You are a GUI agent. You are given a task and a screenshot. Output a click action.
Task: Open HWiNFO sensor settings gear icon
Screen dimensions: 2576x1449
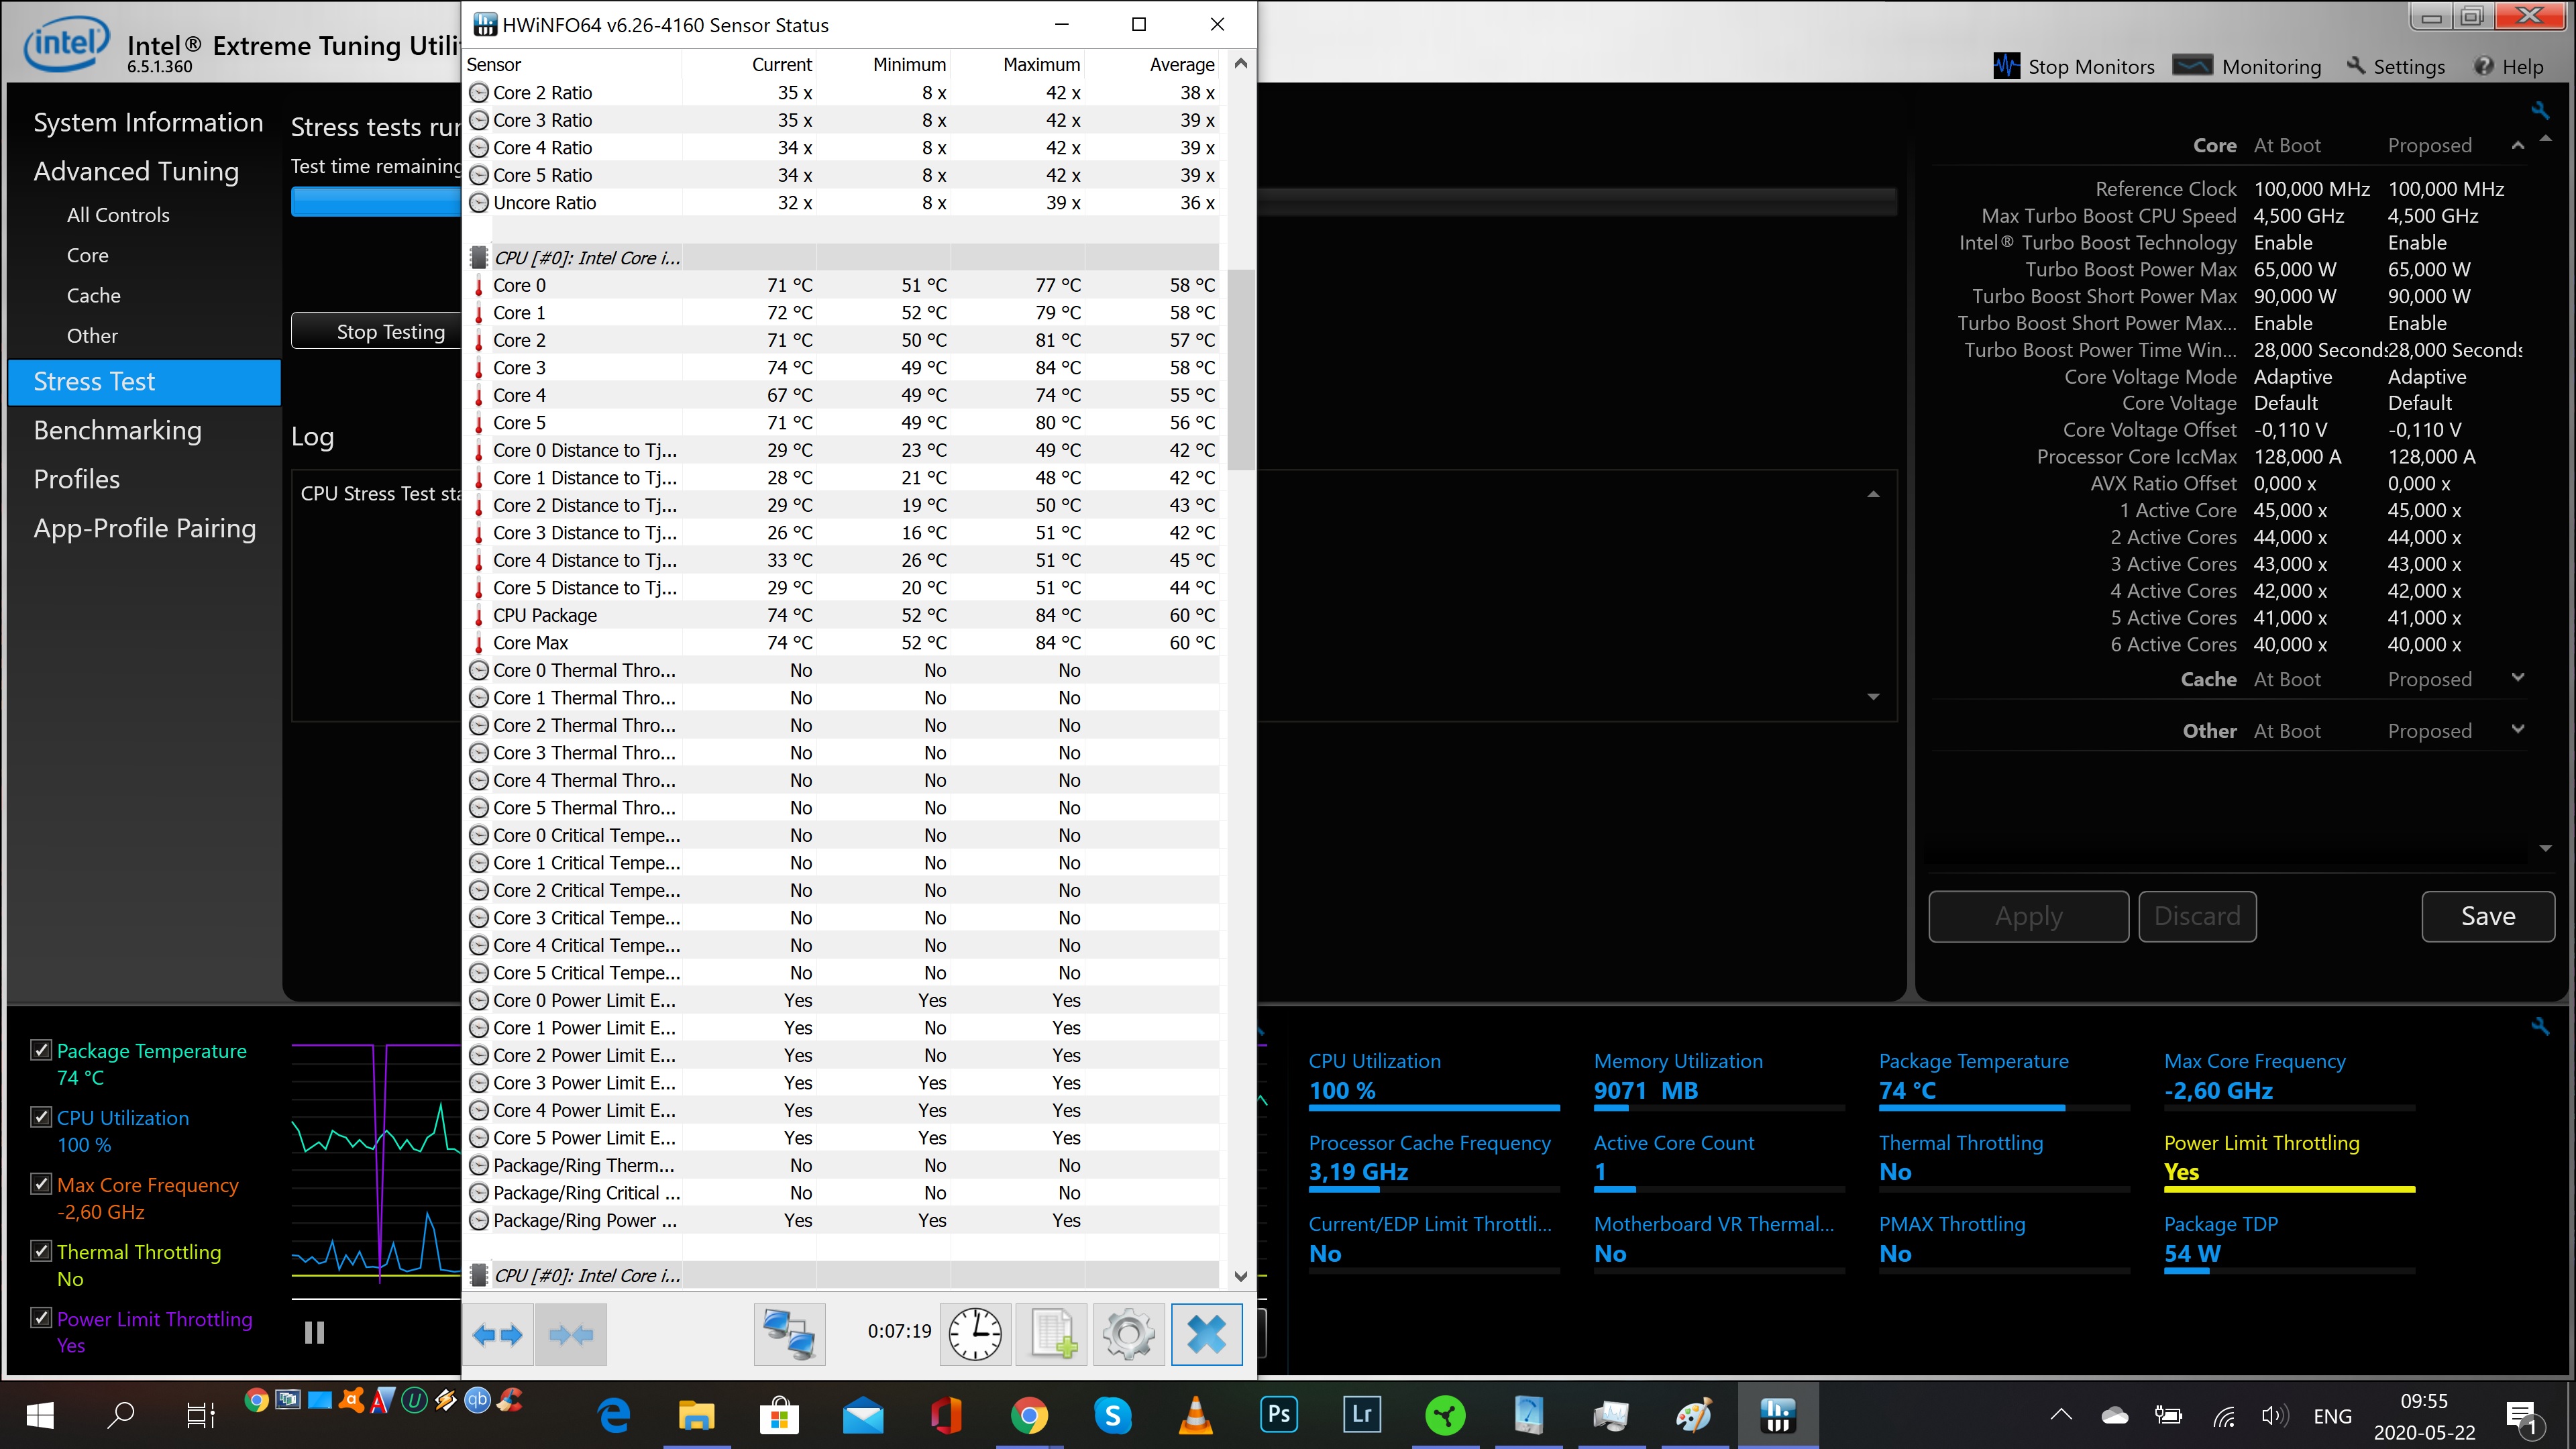(1129, 1333)
